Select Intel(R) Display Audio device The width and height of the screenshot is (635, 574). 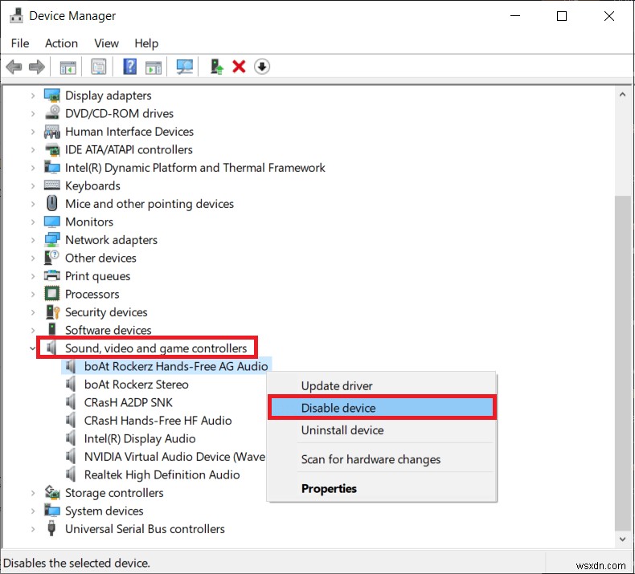140,438
